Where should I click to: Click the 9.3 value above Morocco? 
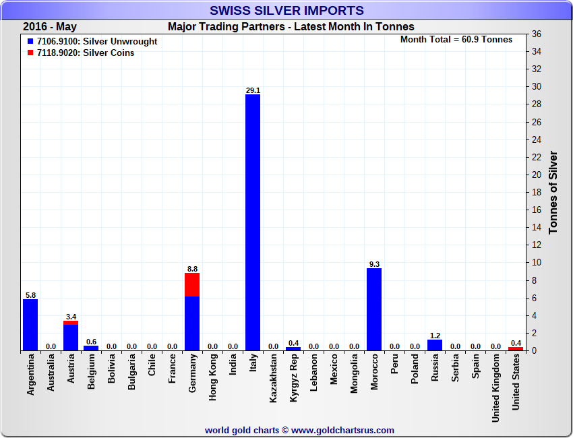point(374,264)
